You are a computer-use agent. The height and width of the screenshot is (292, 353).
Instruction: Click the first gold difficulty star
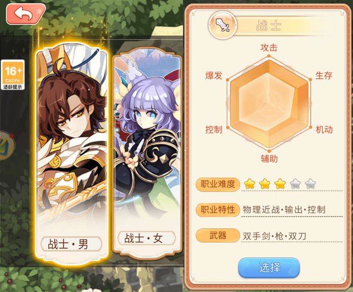pyautogui.click(x=249, y=184)
